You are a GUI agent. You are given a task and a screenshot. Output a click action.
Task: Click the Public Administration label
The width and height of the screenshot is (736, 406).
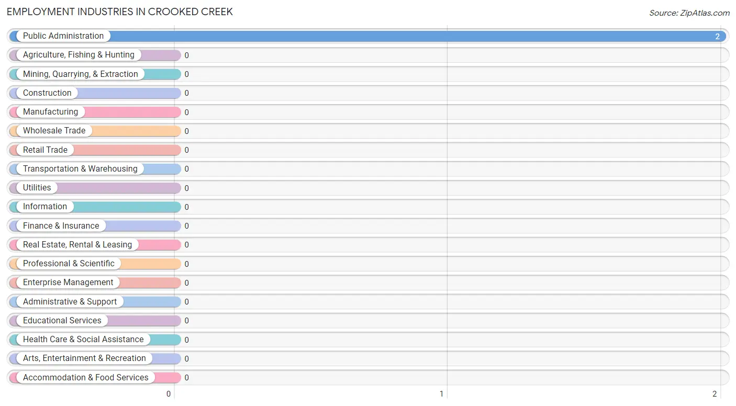63,36
